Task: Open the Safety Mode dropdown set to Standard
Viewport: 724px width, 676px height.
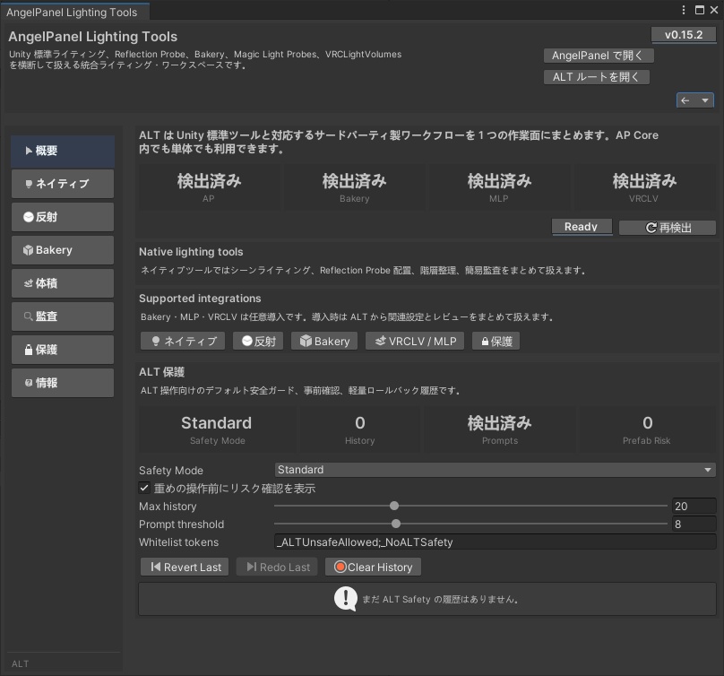Action: 496,470
